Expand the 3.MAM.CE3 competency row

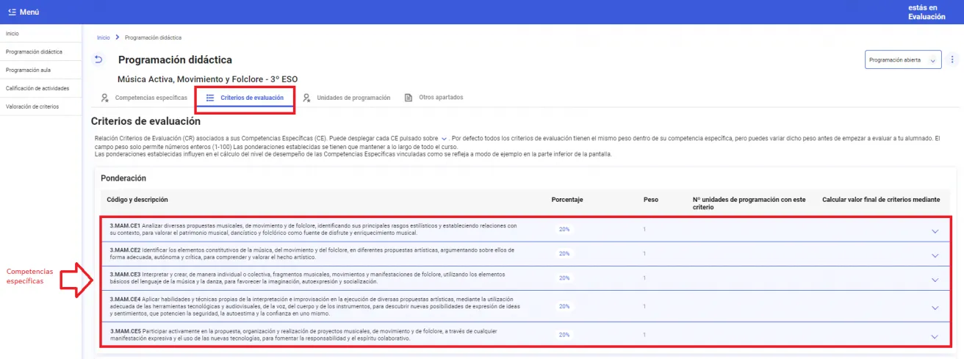935,280
